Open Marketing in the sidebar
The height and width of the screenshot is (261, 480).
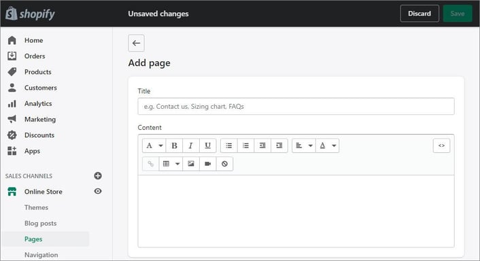point(40,120)
